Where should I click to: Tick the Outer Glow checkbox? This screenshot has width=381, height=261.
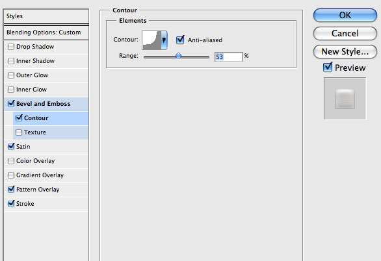(x=11, y=75)
